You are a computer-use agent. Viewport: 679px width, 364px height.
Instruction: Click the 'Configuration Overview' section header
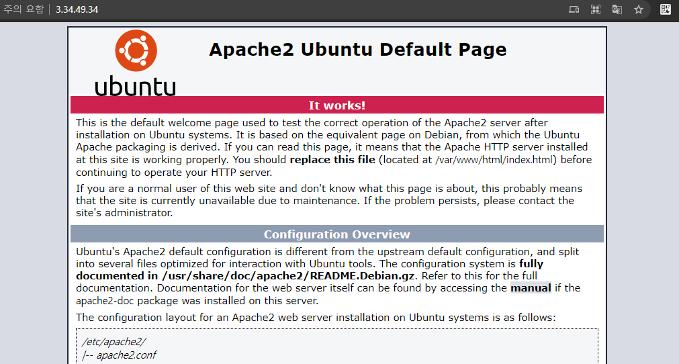coord(337,234)
